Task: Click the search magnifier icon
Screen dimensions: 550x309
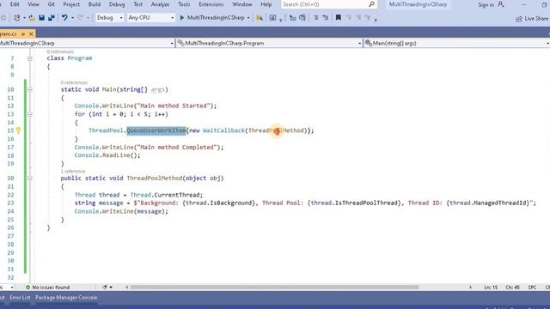Action: (371, 4)
